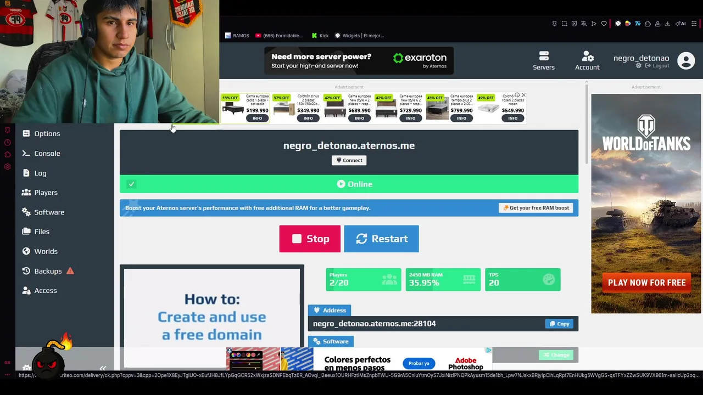Copy the server address

559,324
